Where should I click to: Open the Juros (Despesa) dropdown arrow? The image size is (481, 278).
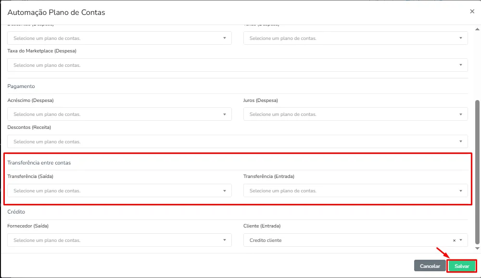[x=460, y=114]
